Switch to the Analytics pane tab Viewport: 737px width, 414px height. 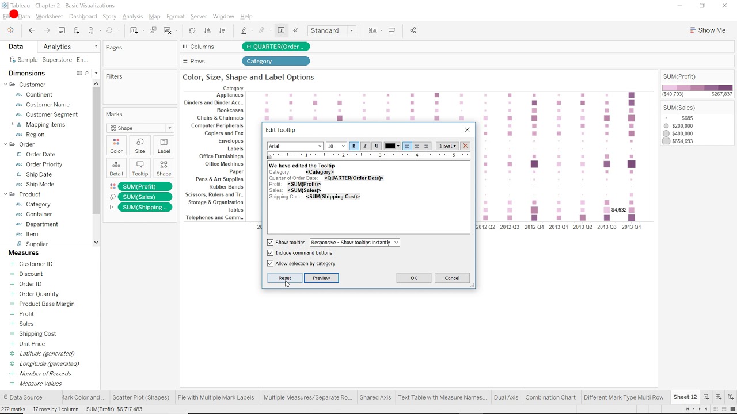pos(57,47)
